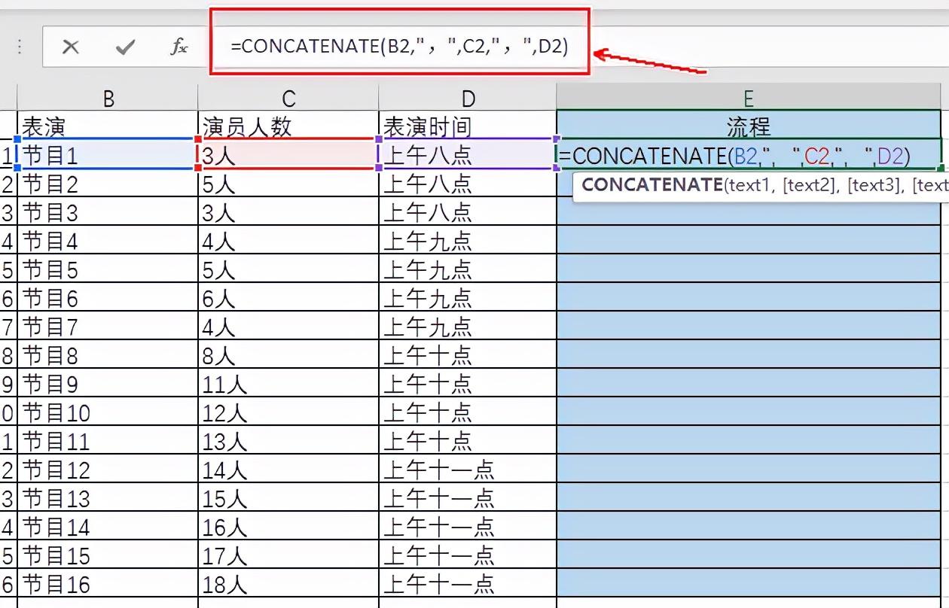Click the E cell editing the CONCATENATE formula
Image resolution: width=949 pixels, height=608 pixels.
749,155
